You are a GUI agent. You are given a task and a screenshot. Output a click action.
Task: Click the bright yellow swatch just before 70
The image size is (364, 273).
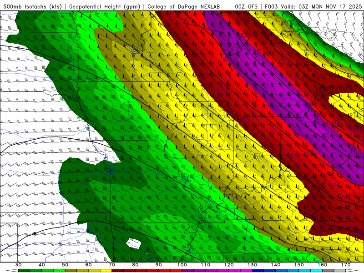point(106,271)
